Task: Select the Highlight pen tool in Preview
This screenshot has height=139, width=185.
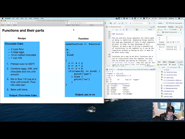Action: (x=67, y=23)
